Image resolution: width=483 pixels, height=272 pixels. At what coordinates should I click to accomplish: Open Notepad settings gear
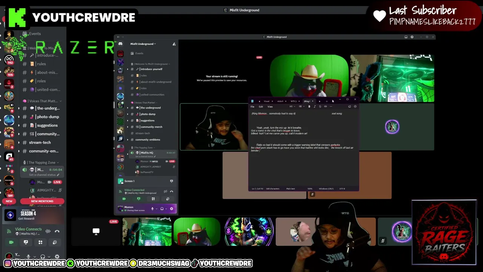355,107
